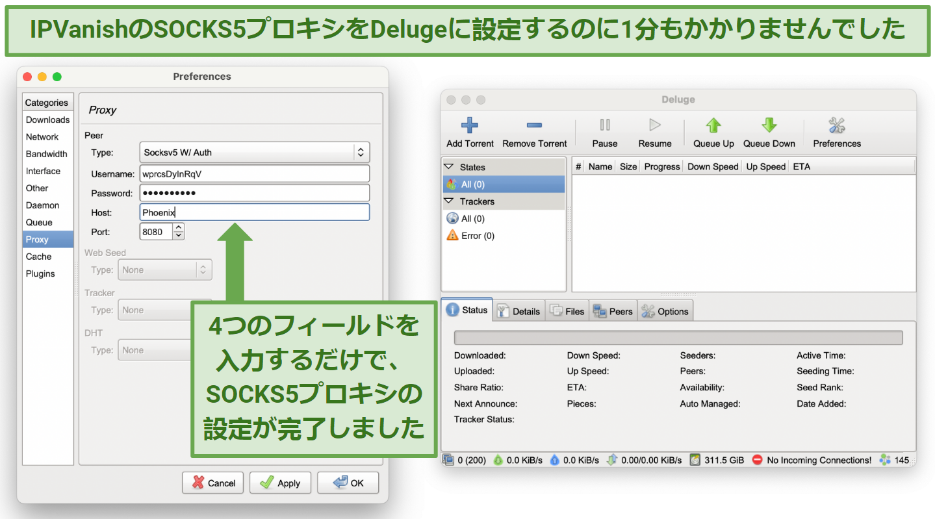The height and width of the screenshot is (519, 935).
Task: Click the Username input field
Action: click(255, 173)
